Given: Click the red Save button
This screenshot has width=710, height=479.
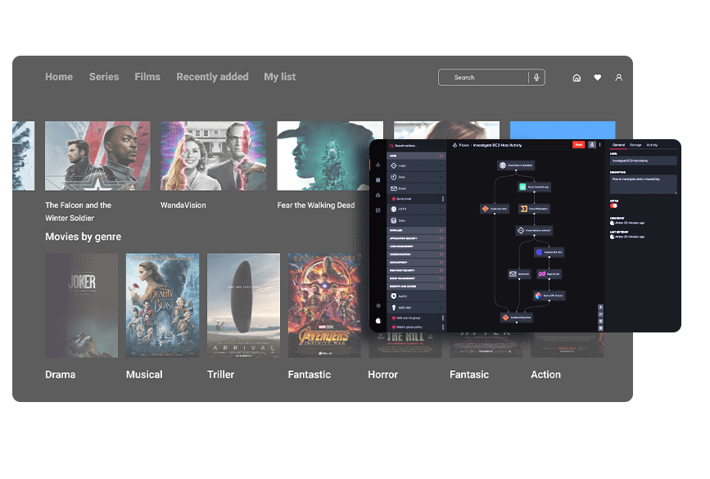Looking at the screenshot, I should pyautogui.click(x=579, y=144).
